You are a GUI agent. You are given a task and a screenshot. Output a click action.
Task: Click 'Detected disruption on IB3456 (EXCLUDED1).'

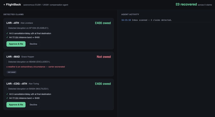coord(29,62)
